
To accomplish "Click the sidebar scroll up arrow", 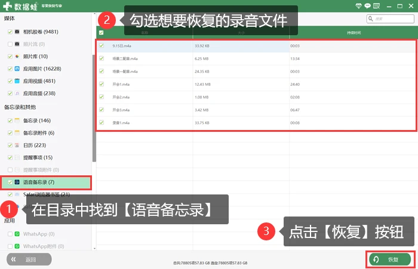I will tap(94, 14).
